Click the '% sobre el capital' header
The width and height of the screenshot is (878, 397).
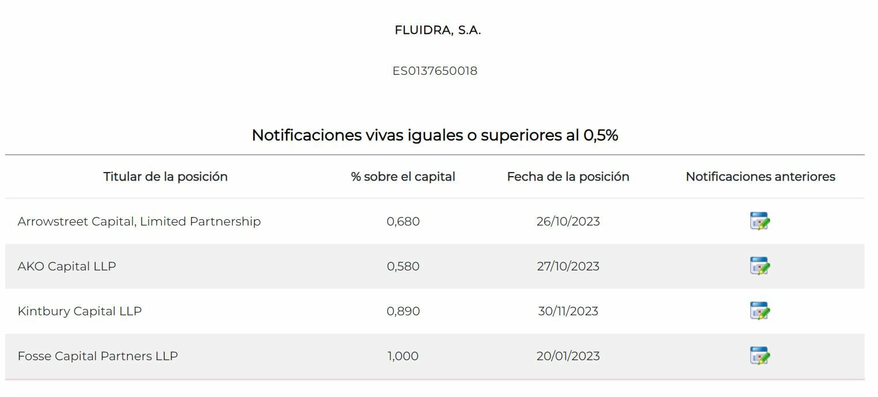403,177
